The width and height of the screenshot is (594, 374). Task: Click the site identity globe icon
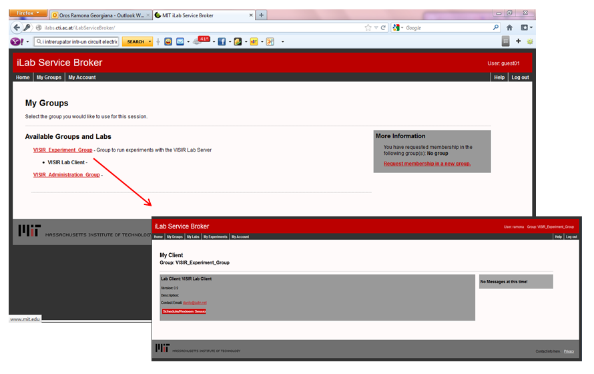coord(39,27)
